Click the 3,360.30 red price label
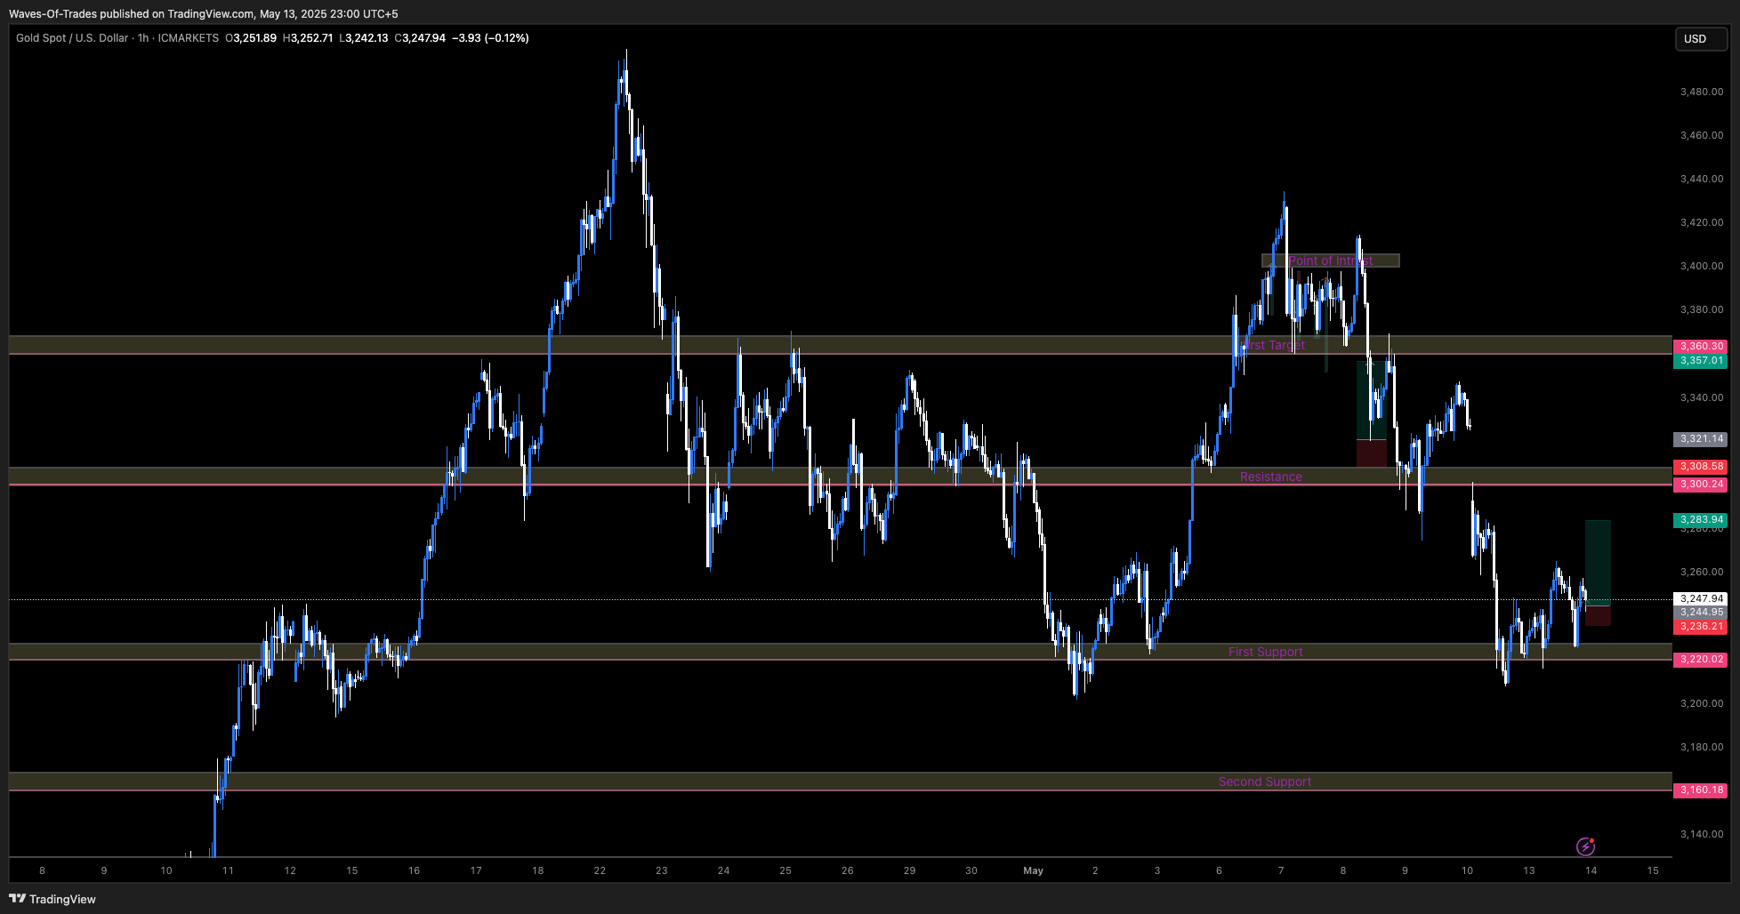The width and height of the screenshot is (1740, 914). pos(1701,346)
